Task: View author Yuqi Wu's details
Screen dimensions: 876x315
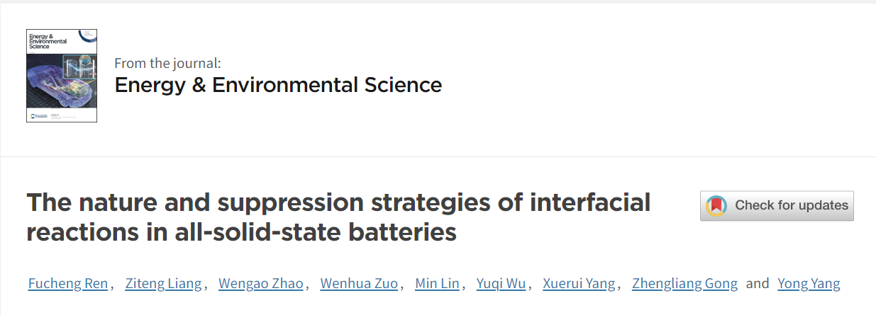Action: (502, 284)
